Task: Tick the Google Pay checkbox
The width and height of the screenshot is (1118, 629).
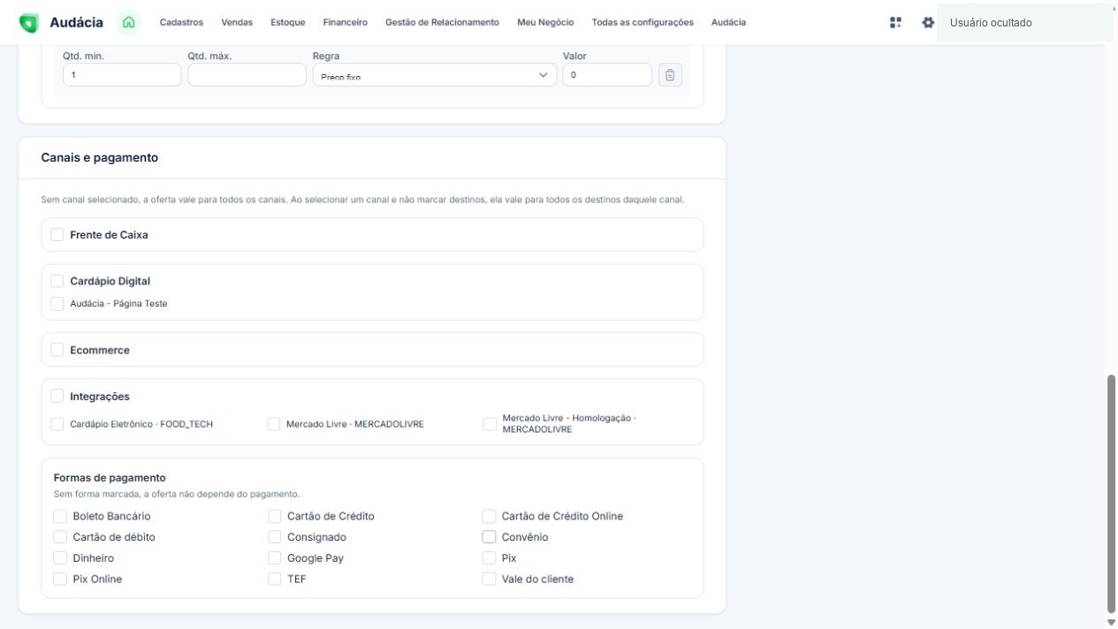Action: (x=275, y=558)
